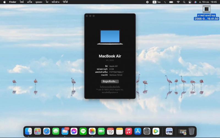This screenshot has height=138, width=220.
Task: Click the Ventura 13.5.2 macOS version
Action: (116, 75)
